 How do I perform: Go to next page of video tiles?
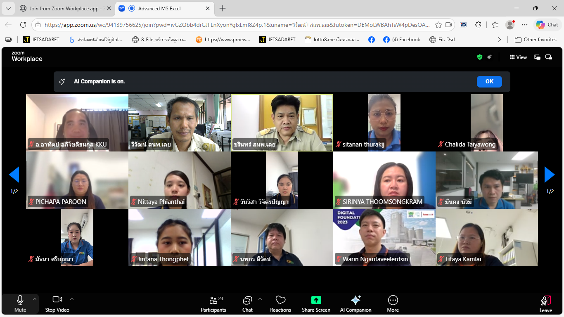coord(550,175)
